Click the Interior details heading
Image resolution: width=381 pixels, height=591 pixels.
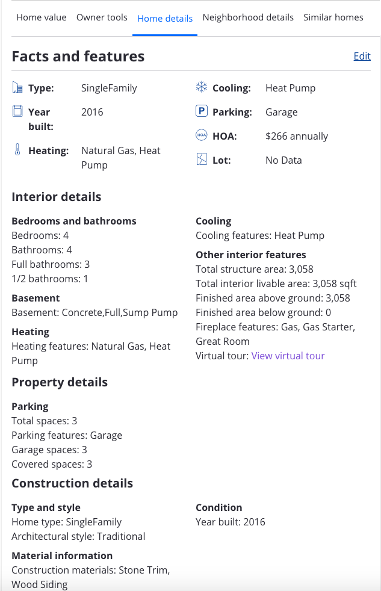tap(57, 197)
